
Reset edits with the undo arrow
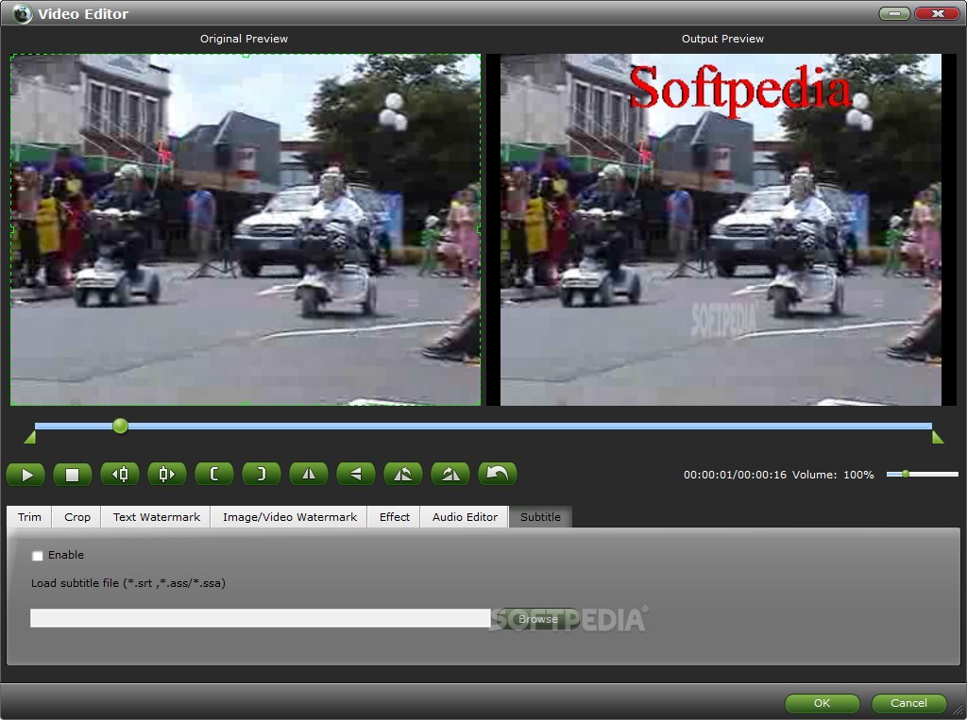[497, 475]
